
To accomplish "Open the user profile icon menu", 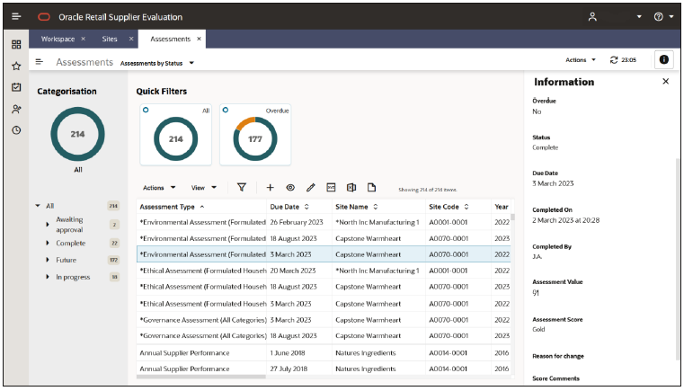I will tap(592, 16).
